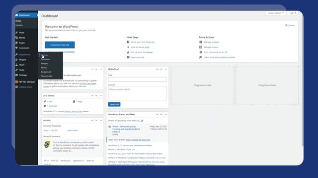Move WordPress Events and News widget up
The height and width of the screenshot is (178, 318).
[x=157, y=114]
